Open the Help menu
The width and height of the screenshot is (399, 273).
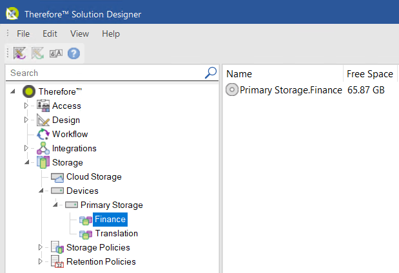click(111, 33)
